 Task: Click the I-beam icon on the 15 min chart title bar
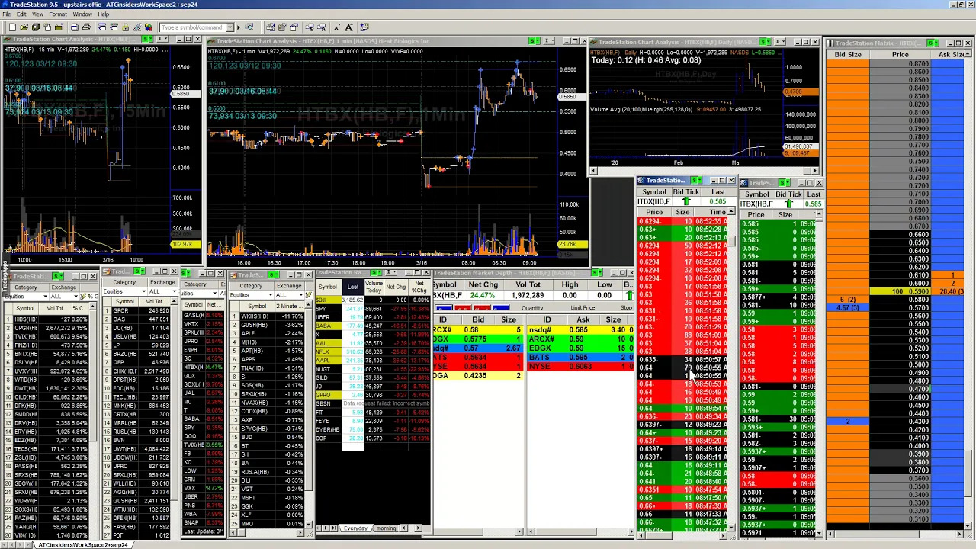click(162, 39)
